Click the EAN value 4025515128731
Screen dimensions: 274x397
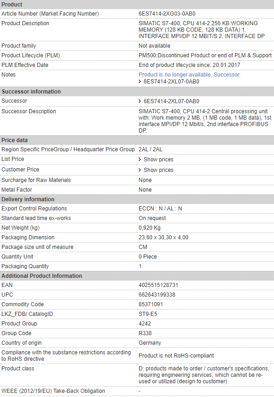(158, 285)
